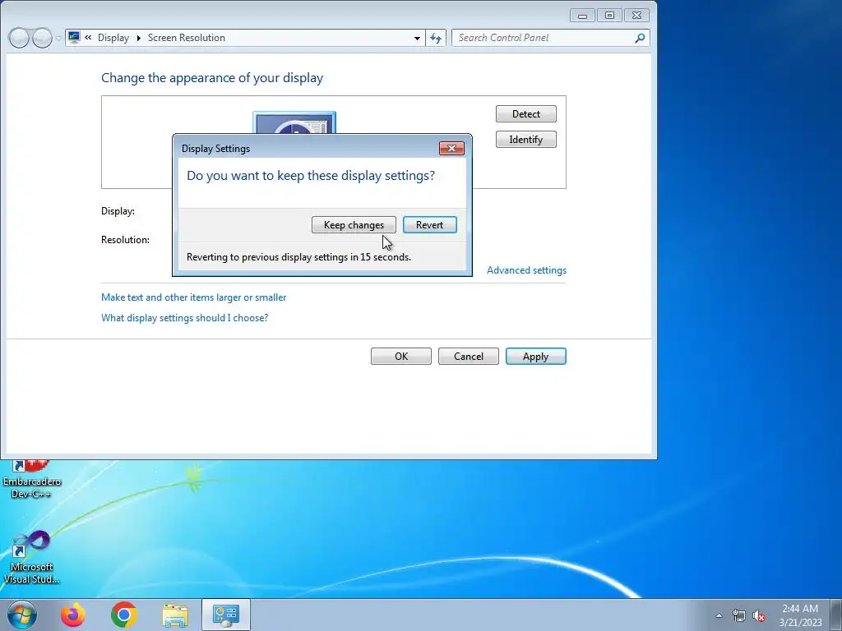This screenshot has height=631, width=842.
Task: Click the 'Resolution:' label
Action: pos(125,240)
